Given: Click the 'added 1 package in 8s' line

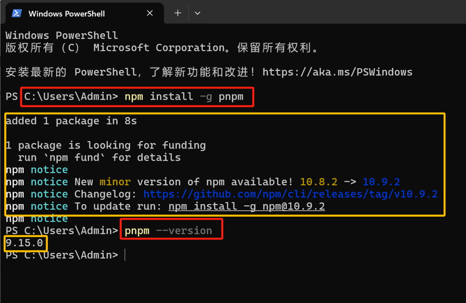Looking at the screenshot, I should point(71,121).
